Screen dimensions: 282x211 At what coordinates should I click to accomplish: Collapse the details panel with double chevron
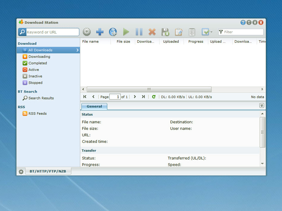pos(262,105)
